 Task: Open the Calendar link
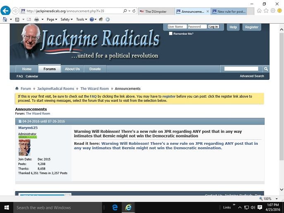(32, 77)
